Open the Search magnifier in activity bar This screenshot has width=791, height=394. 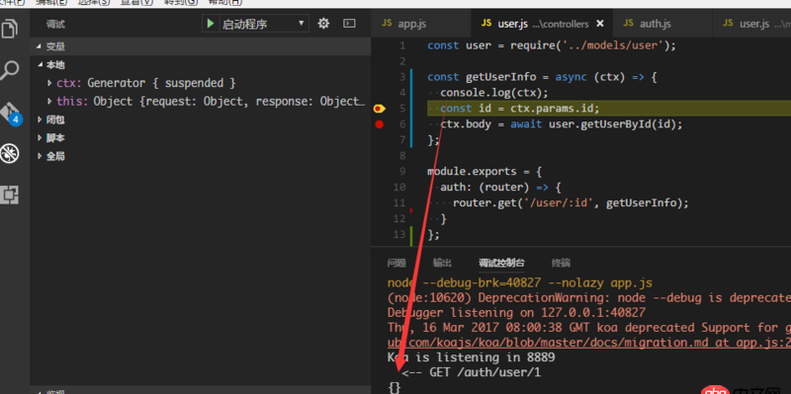click(x=10, y=69)
